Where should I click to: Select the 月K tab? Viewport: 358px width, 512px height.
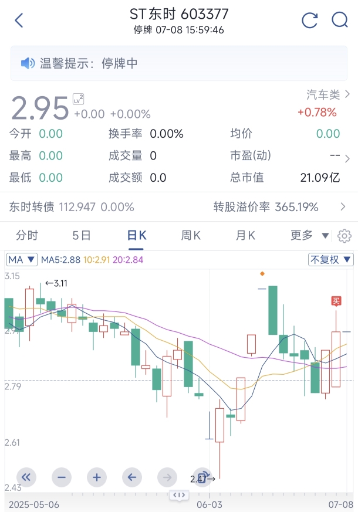click(245, 235)
